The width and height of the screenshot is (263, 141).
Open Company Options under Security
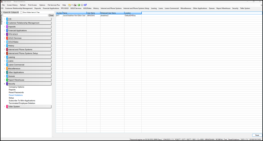click(x=16, y=87)
